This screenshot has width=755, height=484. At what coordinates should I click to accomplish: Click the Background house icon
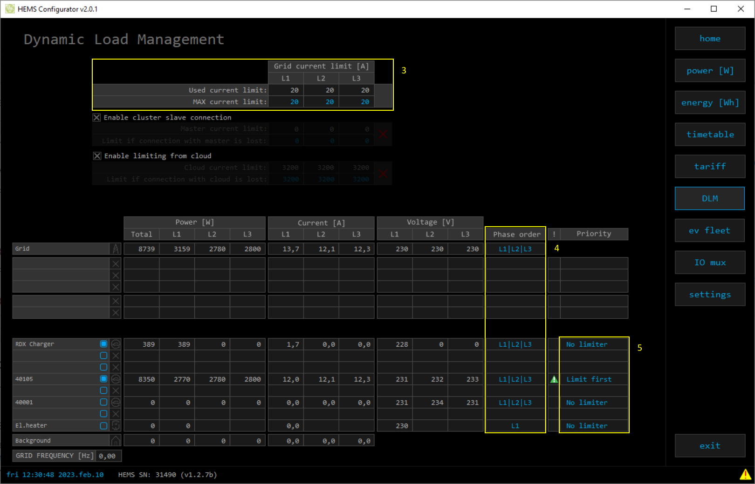(x=116, y=440)
